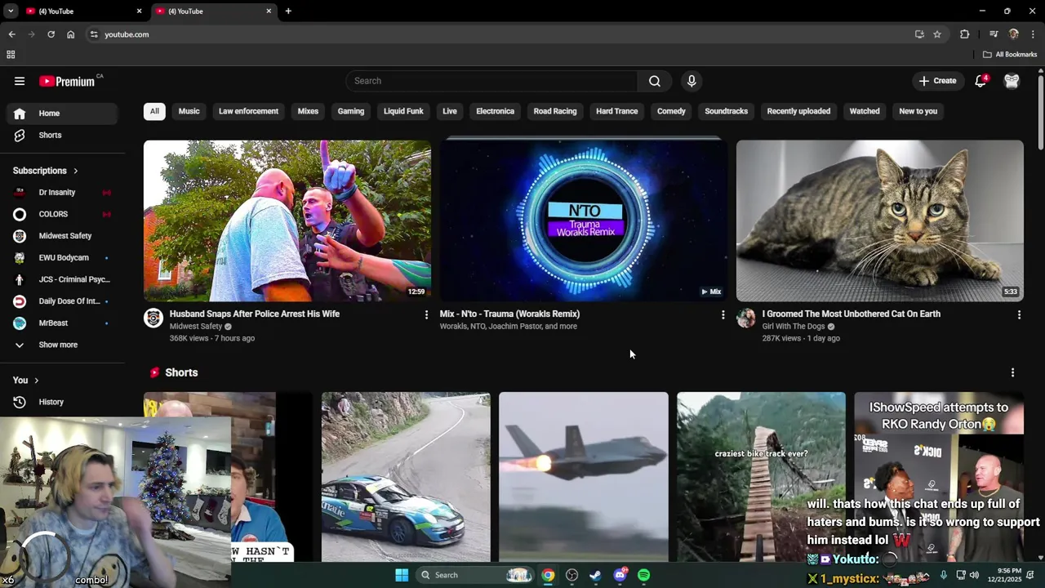
Task: Play the cat grooming video thumbnail
Action: 880,220
